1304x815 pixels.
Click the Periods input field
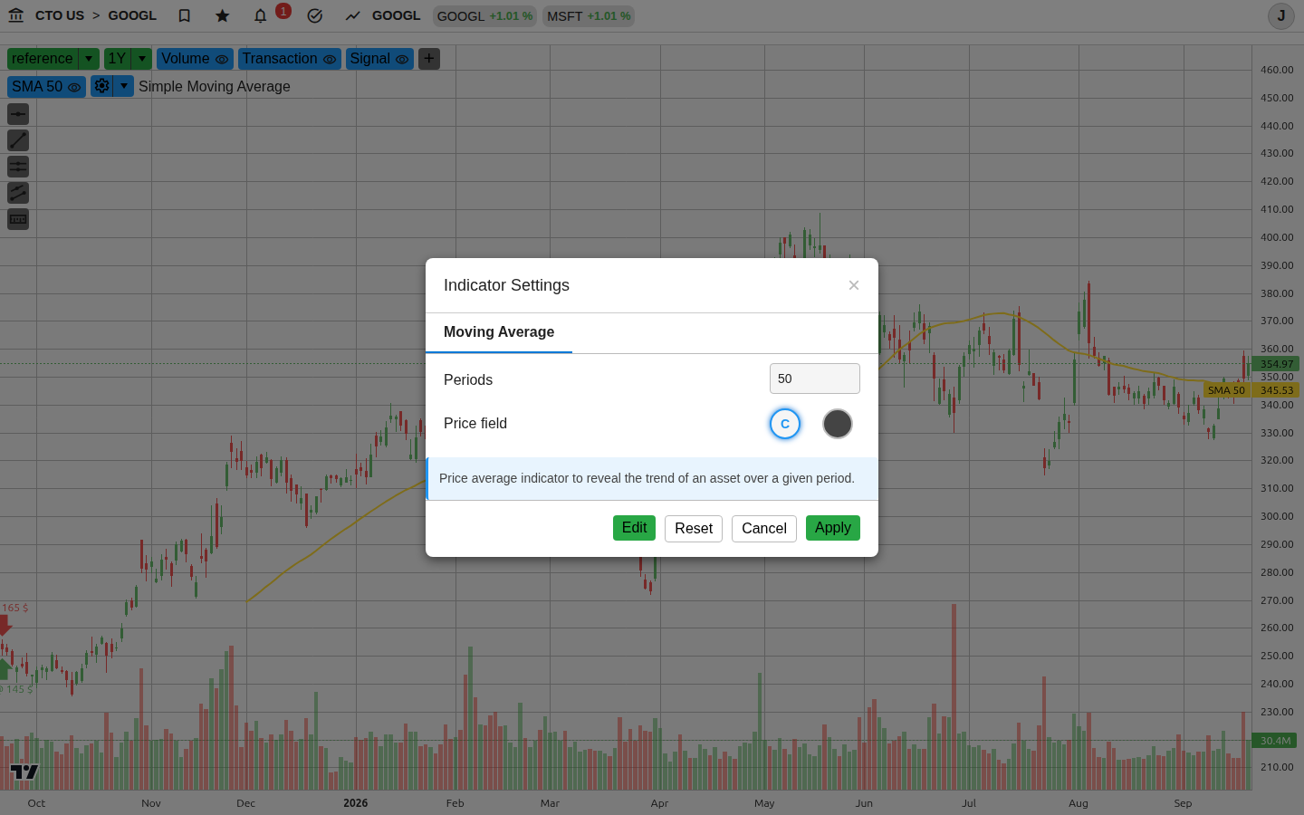(x=815, y=379)
